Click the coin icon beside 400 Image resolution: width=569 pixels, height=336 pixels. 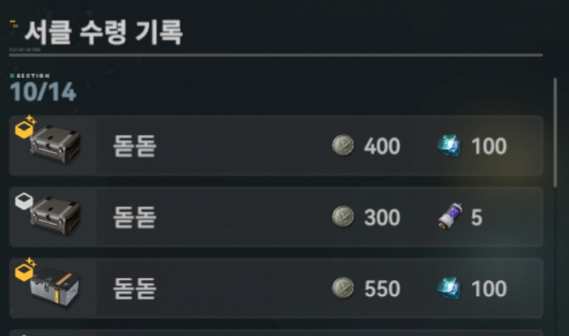pos(343,146)
